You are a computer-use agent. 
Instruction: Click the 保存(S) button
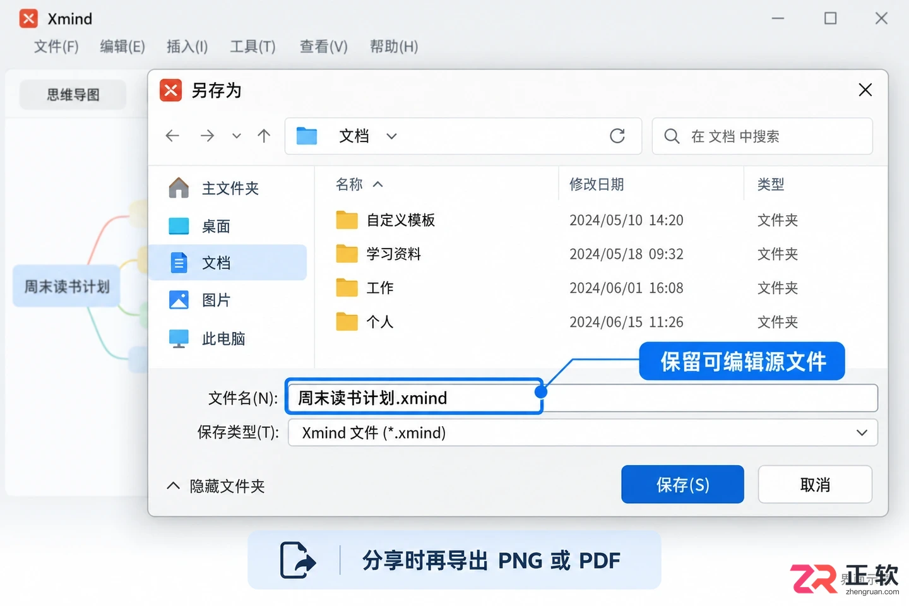coord(682,484)
